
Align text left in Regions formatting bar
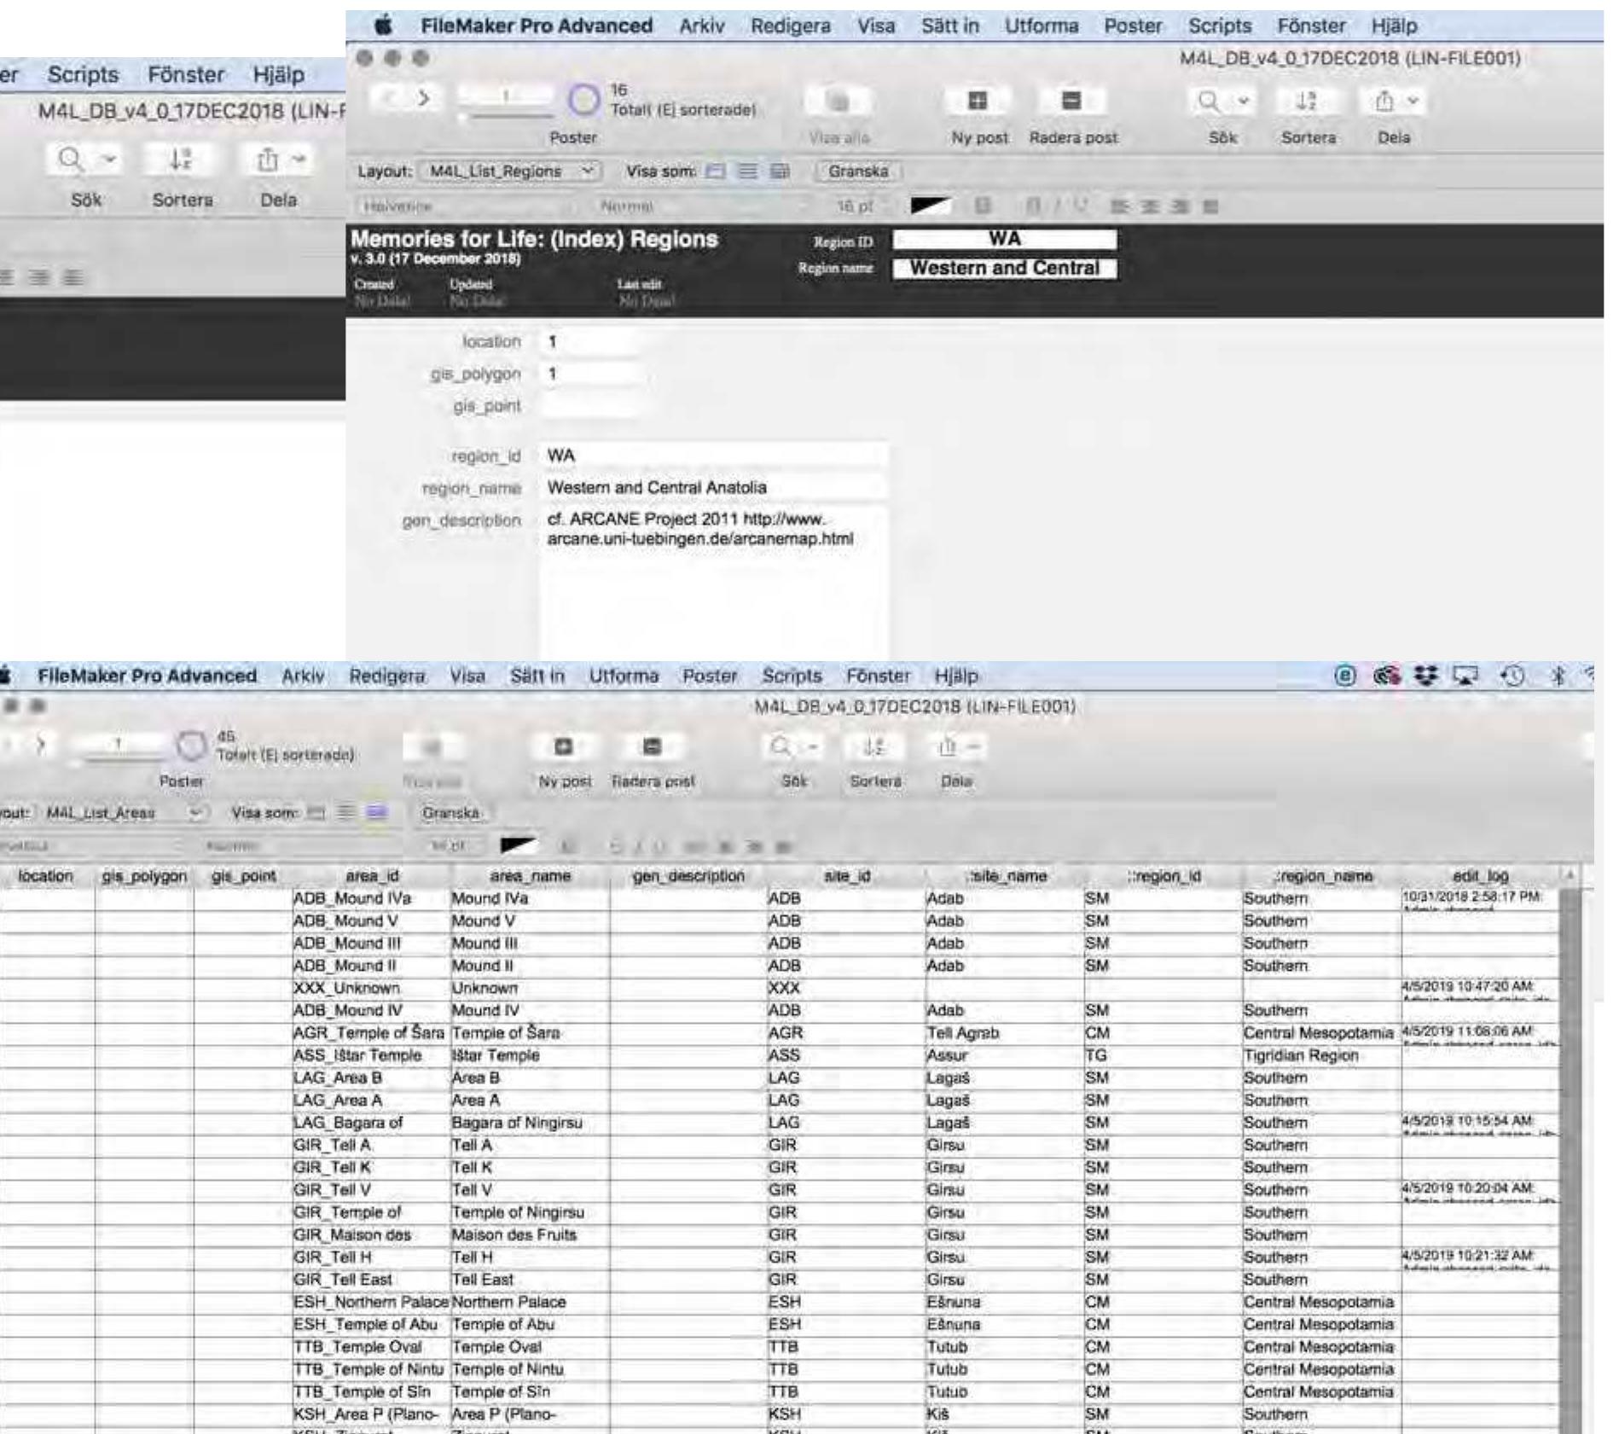click(1120, 206)
